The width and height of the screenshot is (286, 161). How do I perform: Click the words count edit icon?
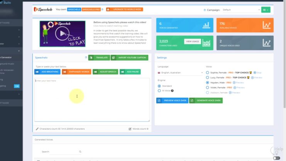point(130,129)
